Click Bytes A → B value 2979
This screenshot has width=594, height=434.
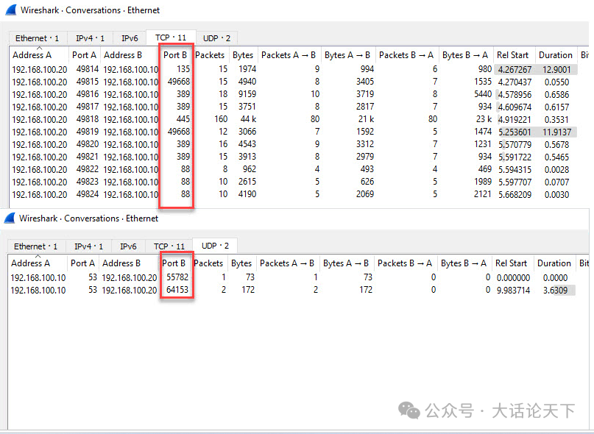365,157
